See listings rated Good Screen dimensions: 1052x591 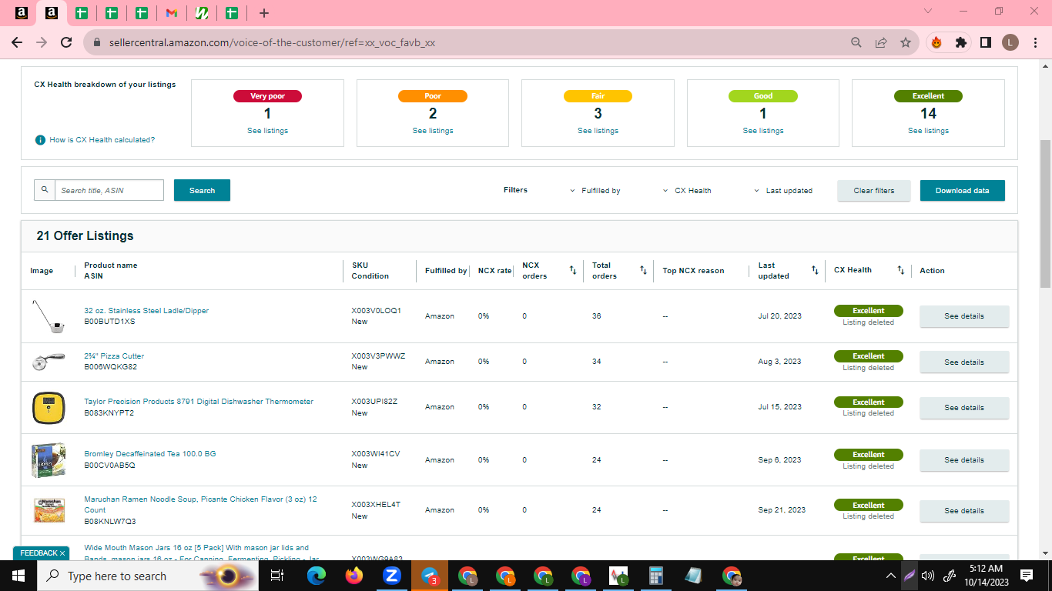tap(763, 131)
